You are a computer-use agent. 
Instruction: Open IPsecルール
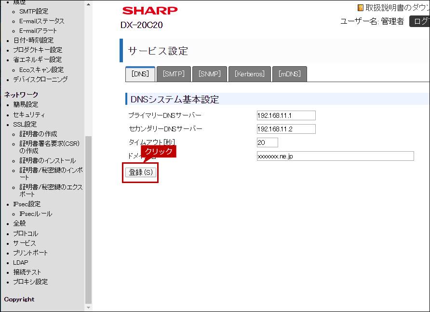click(36, 213)
